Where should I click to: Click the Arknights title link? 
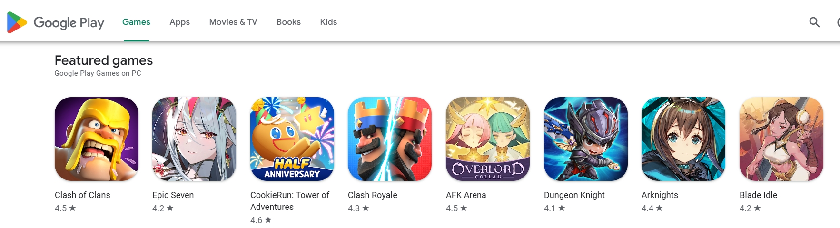coord(660,195)
